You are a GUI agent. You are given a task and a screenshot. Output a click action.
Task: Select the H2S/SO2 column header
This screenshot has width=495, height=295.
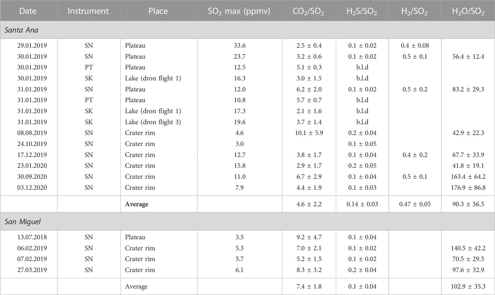(362, 11)
